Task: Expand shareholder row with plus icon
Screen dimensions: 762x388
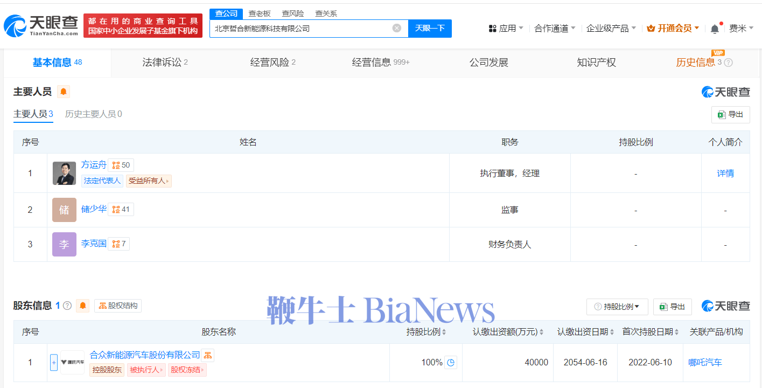Action: click(x=54, y=363)
